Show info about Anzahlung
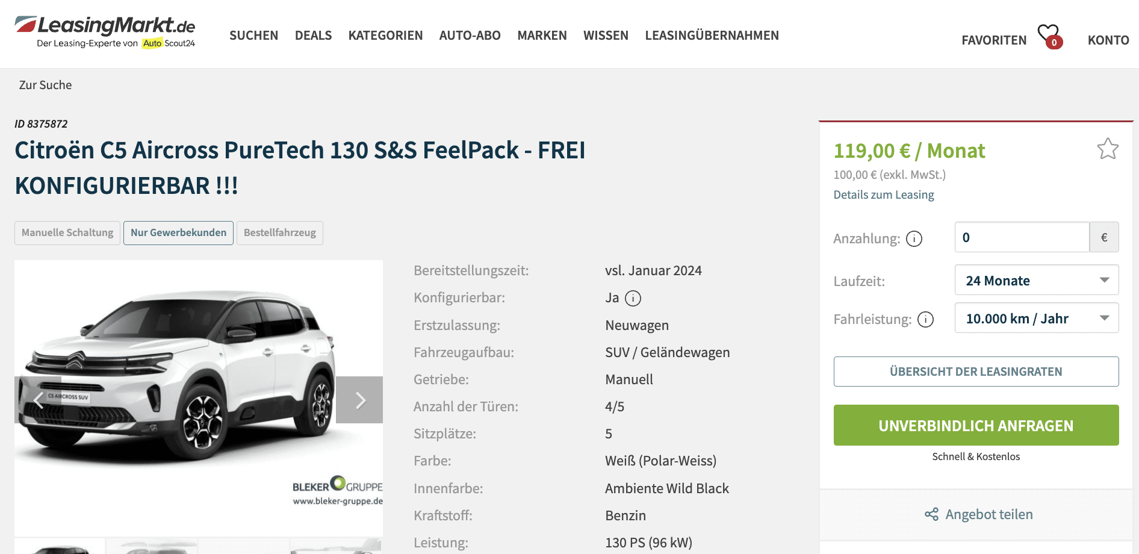The image size is (1139, 554). [x=914, y=239]
